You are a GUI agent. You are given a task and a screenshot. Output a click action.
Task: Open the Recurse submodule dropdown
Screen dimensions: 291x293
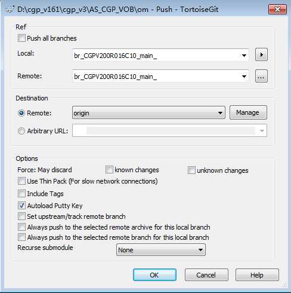(x=161, y=250)
